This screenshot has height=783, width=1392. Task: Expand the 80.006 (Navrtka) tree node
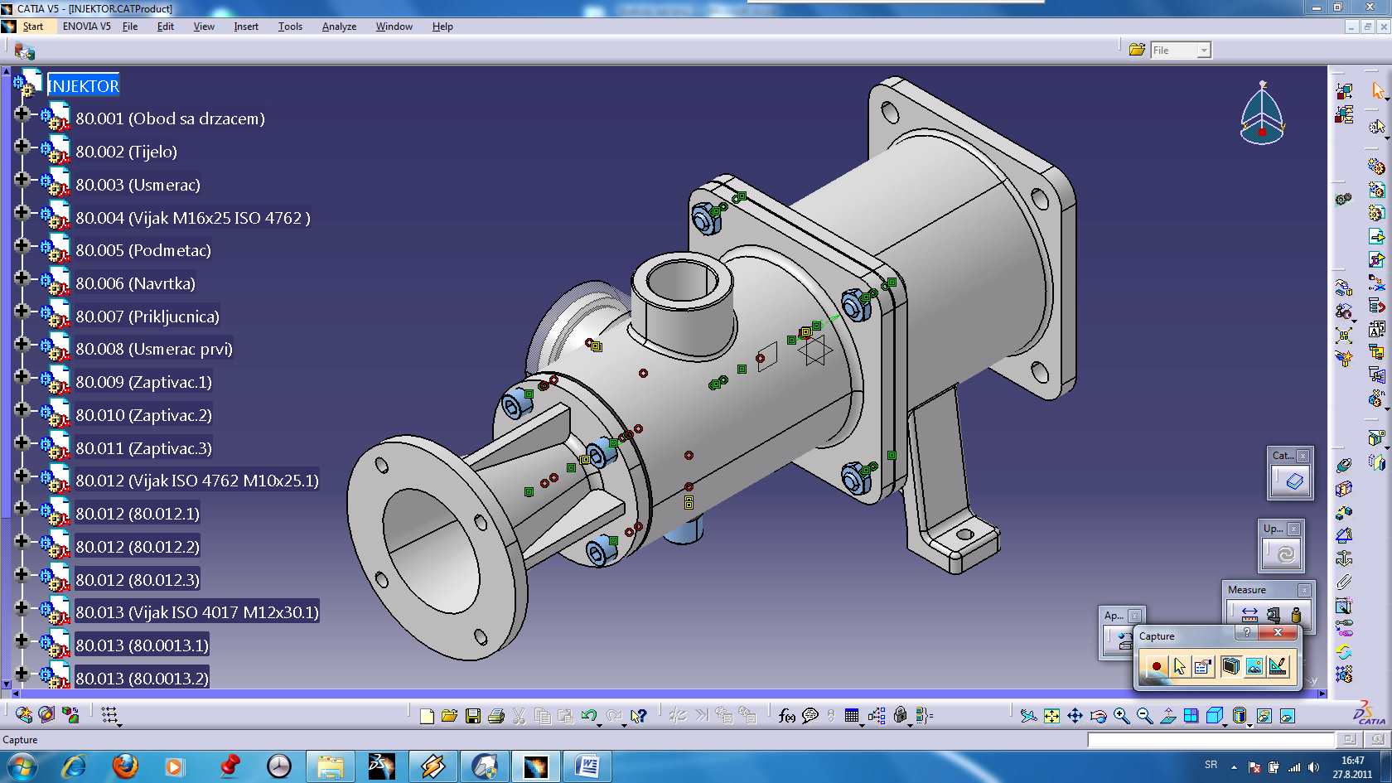pos(22,278)
